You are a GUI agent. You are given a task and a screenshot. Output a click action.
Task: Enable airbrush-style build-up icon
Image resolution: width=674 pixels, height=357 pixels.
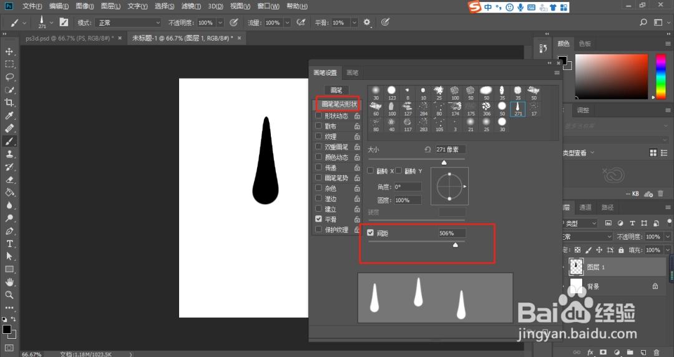tap(301, 22)
